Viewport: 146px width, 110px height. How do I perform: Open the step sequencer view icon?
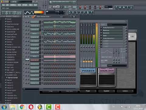(x=120, y=7)
